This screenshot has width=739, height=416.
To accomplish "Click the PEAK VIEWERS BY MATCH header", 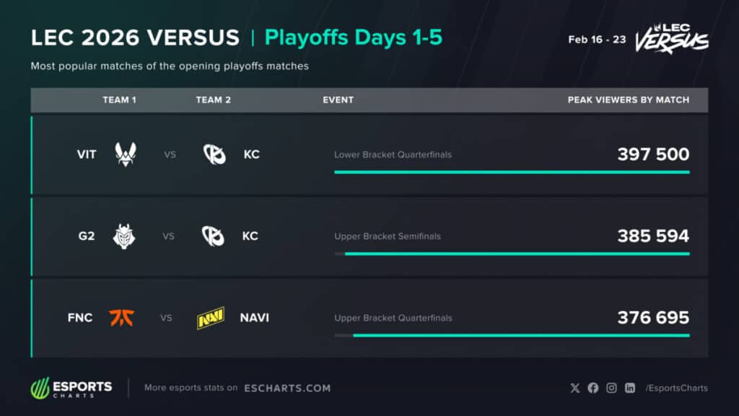I will pyautogui.click(x=629, y=100).
